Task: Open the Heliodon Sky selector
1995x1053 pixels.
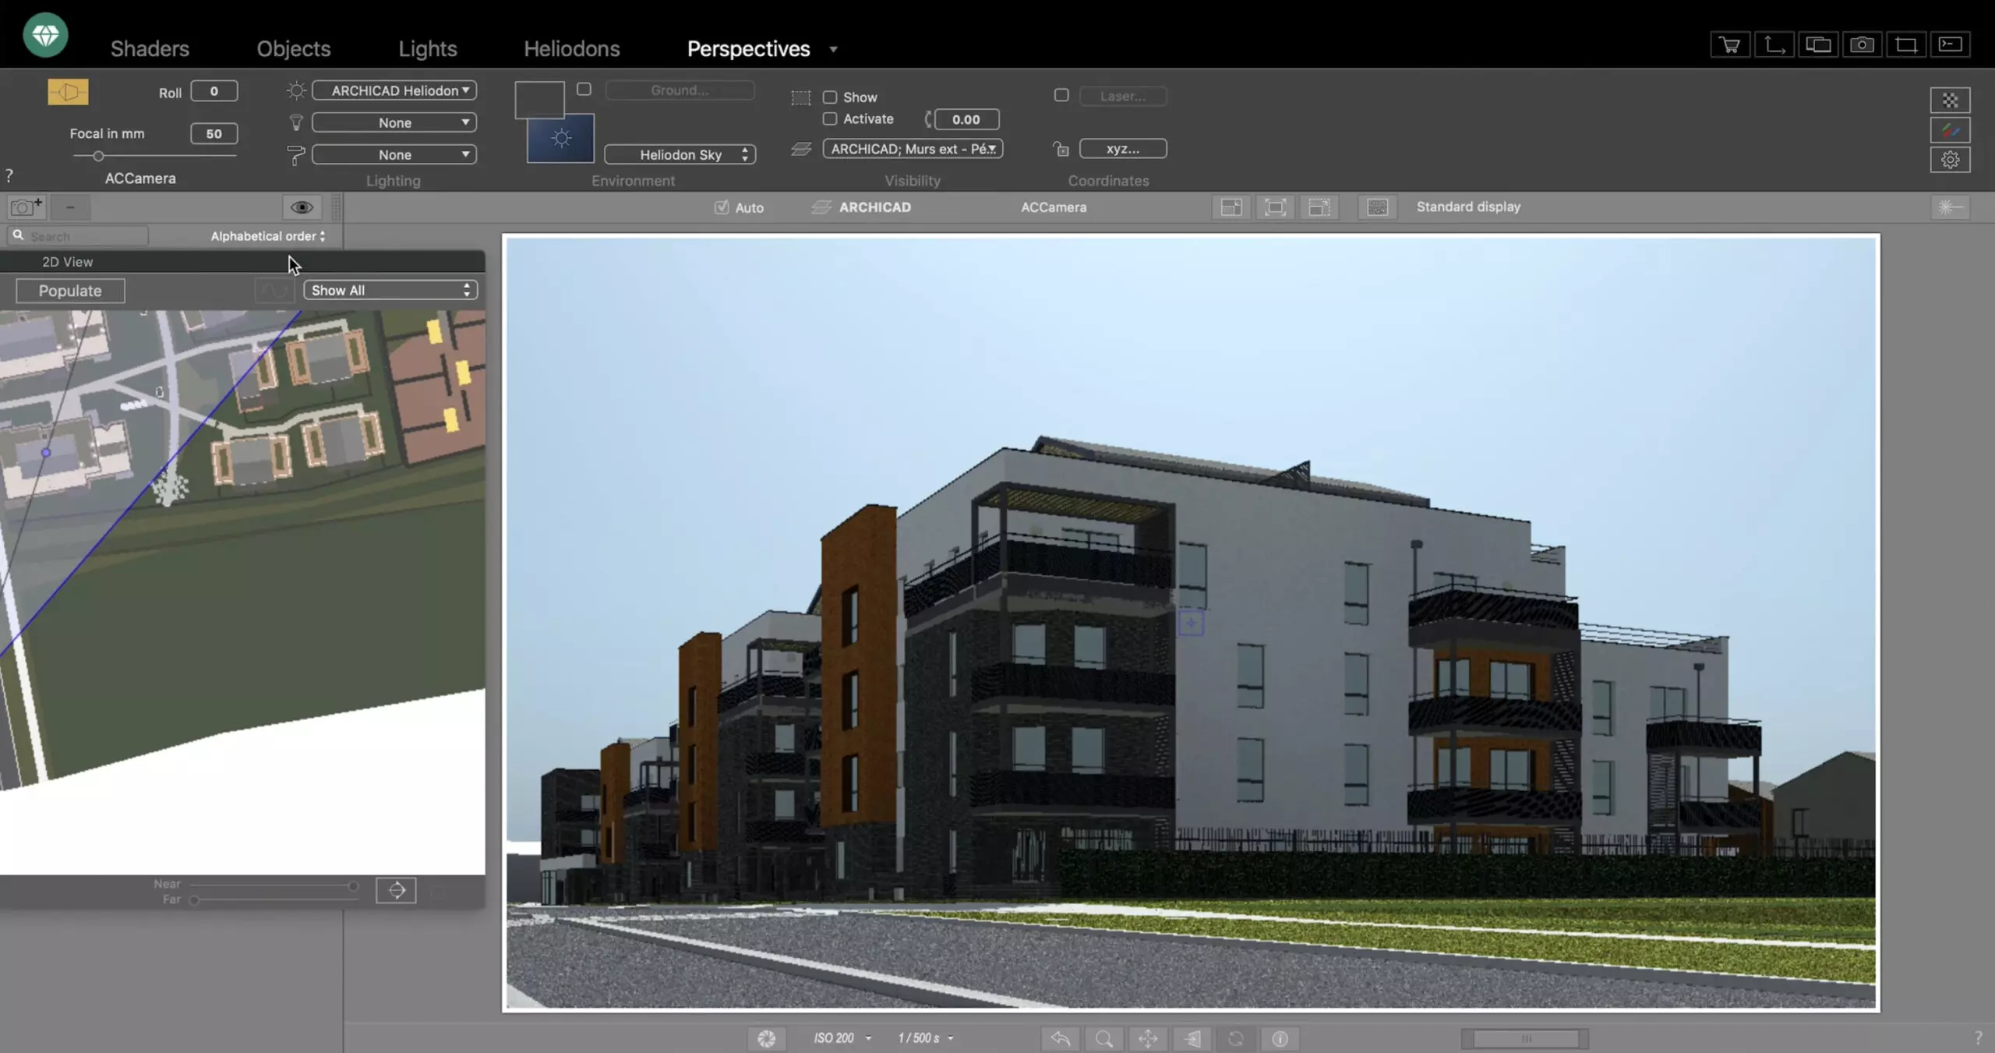Action: pyautogui.click(x=680, y=154)
